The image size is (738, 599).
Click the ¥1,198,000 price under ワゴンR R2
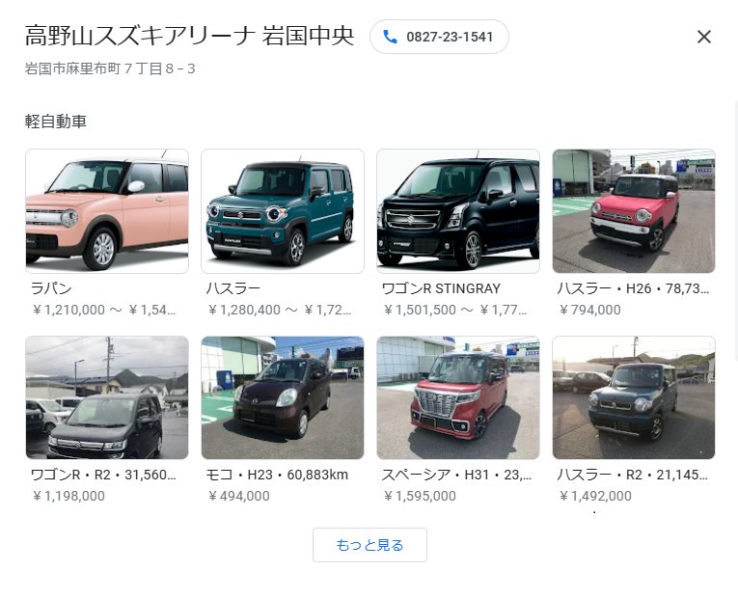(68, 496)
